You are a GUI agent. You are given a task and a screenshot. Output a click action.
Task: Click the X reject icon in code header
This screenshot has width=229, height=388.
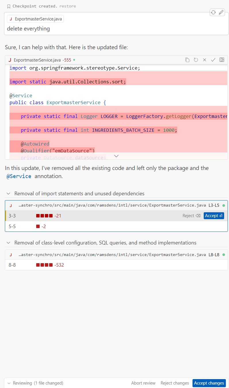pyautogui.click(x=205, y=60)
